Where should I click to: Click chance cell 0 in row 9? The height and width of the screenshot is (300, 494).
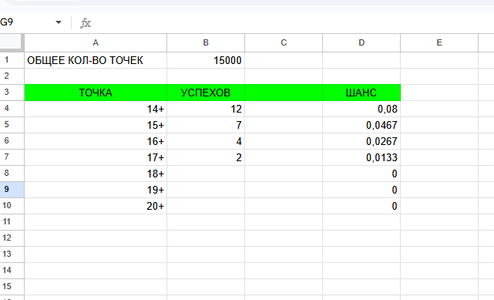click(x=361, y=190)
